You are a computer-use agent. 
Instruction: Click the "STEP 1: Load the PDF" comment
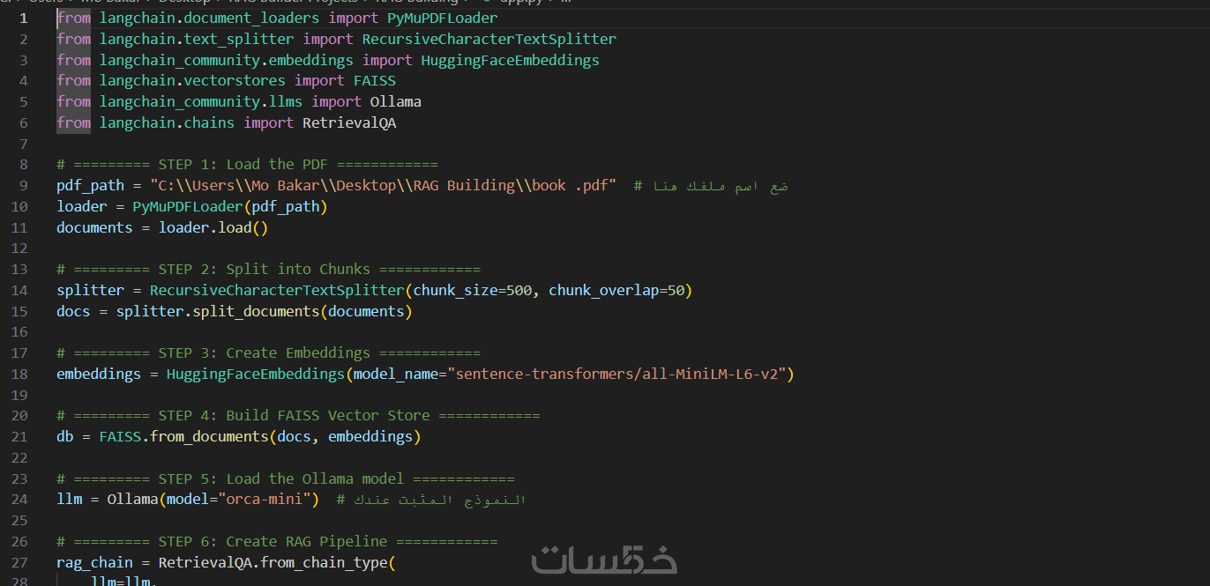247,164
